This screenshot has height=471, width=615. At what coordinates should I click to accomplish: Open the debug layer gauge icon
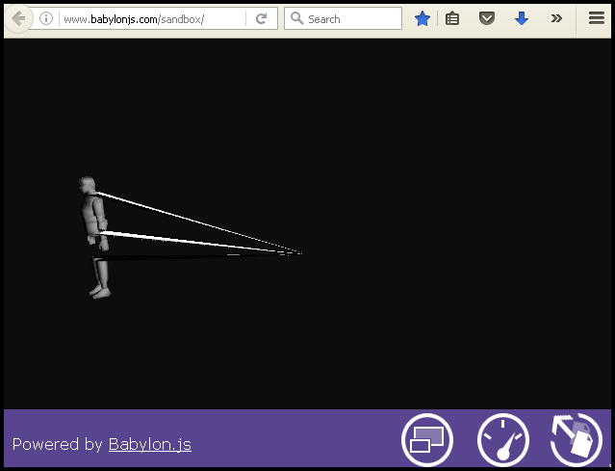pyautogui.click(x=503, y=439)
